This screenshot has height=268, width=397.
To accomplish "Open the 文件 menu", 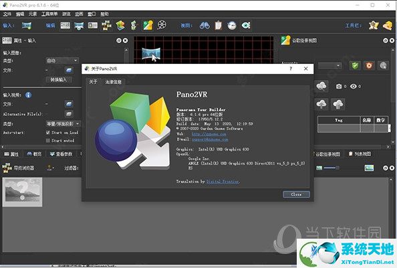I will click(7, 14).
